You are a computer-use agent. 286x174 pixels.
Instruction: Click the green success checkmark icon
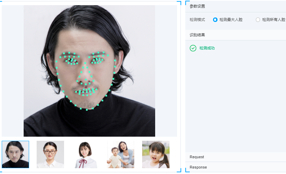pyautogui.click(x=193, y=48)
